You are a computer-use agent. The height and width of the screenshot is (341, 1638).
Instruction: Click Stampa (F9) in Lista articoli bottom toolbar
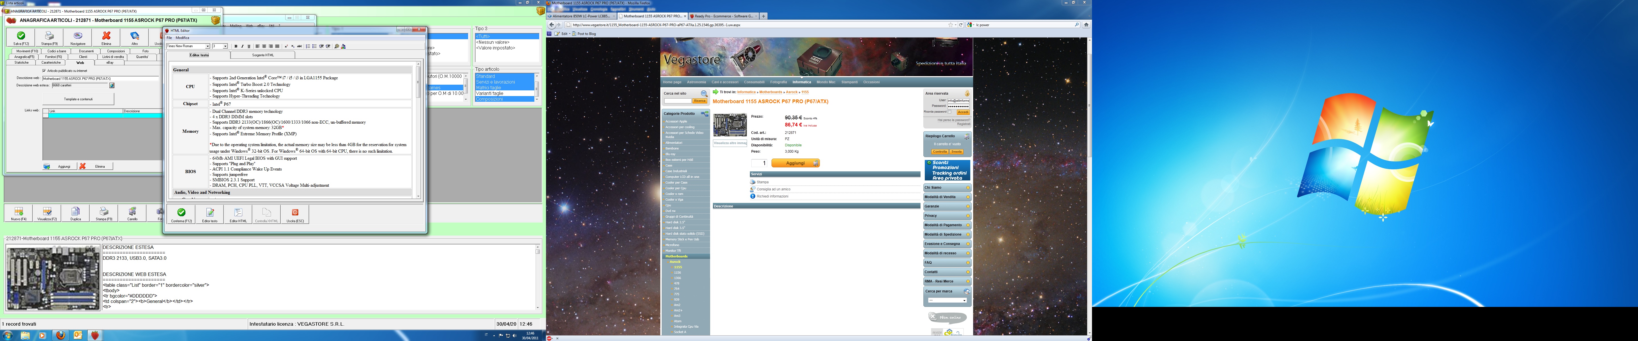click(104, 213)
